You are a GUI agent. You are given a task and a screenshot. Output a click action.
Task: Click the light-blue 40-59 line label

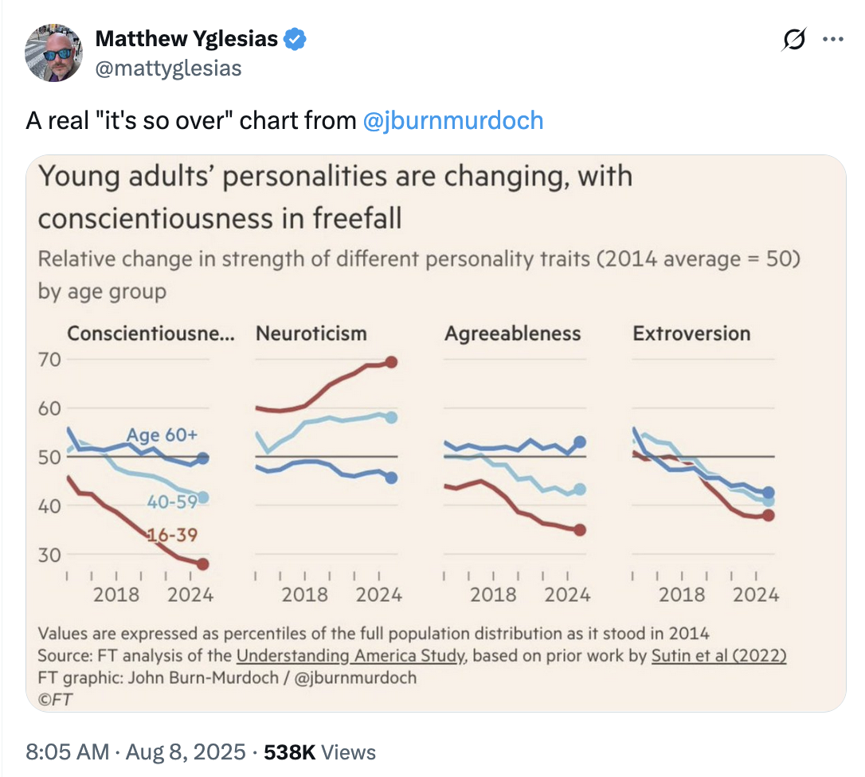click(172, 502)
